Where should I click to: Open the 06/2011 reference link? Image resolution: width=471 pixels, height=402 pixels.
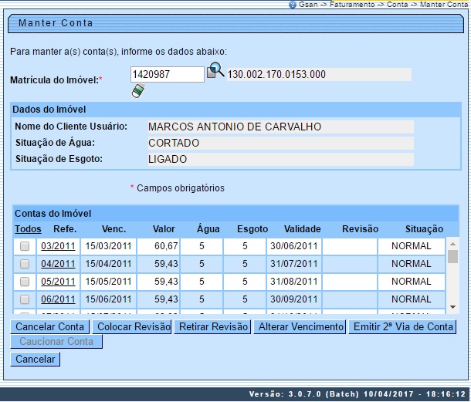pyautogui.click(x=58, y=299)
